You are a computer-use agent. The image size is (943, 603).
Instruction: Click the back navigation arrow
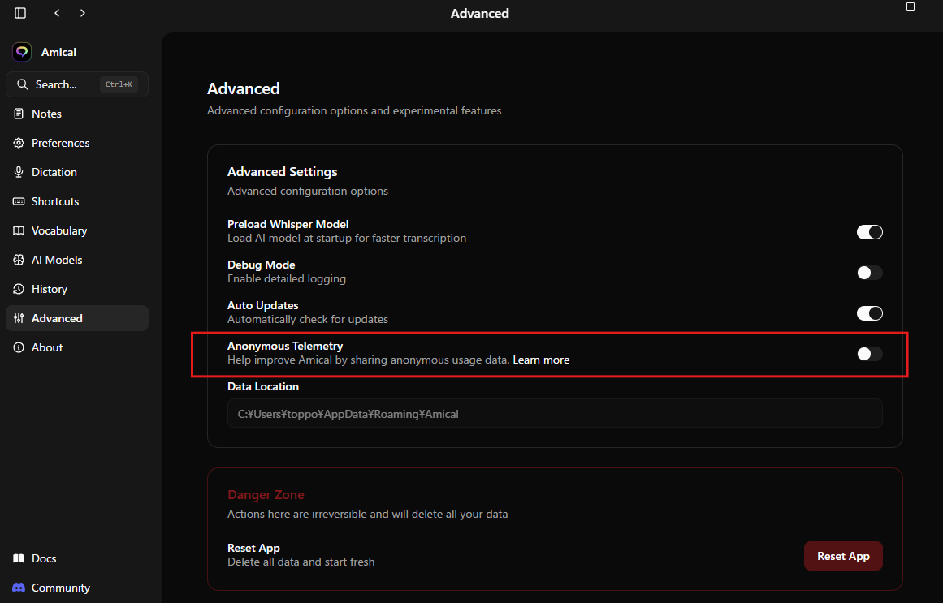(57, 13)
